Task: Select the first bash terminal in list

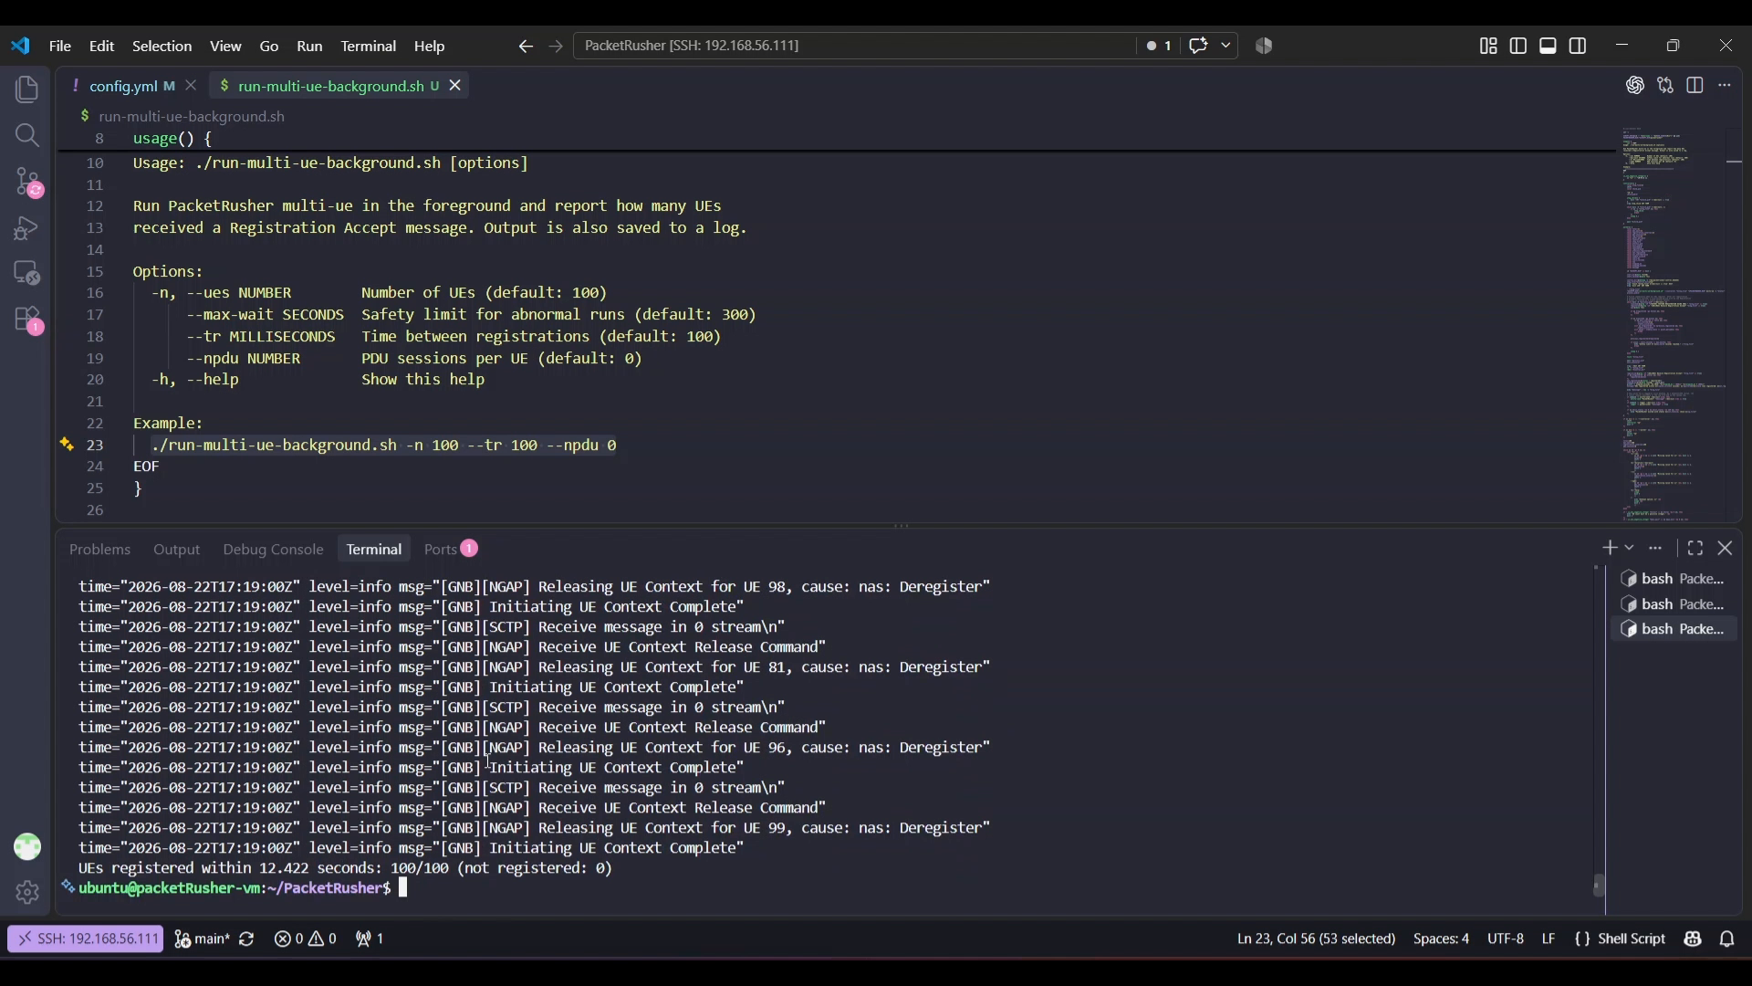Action: tap(1674, 579)
